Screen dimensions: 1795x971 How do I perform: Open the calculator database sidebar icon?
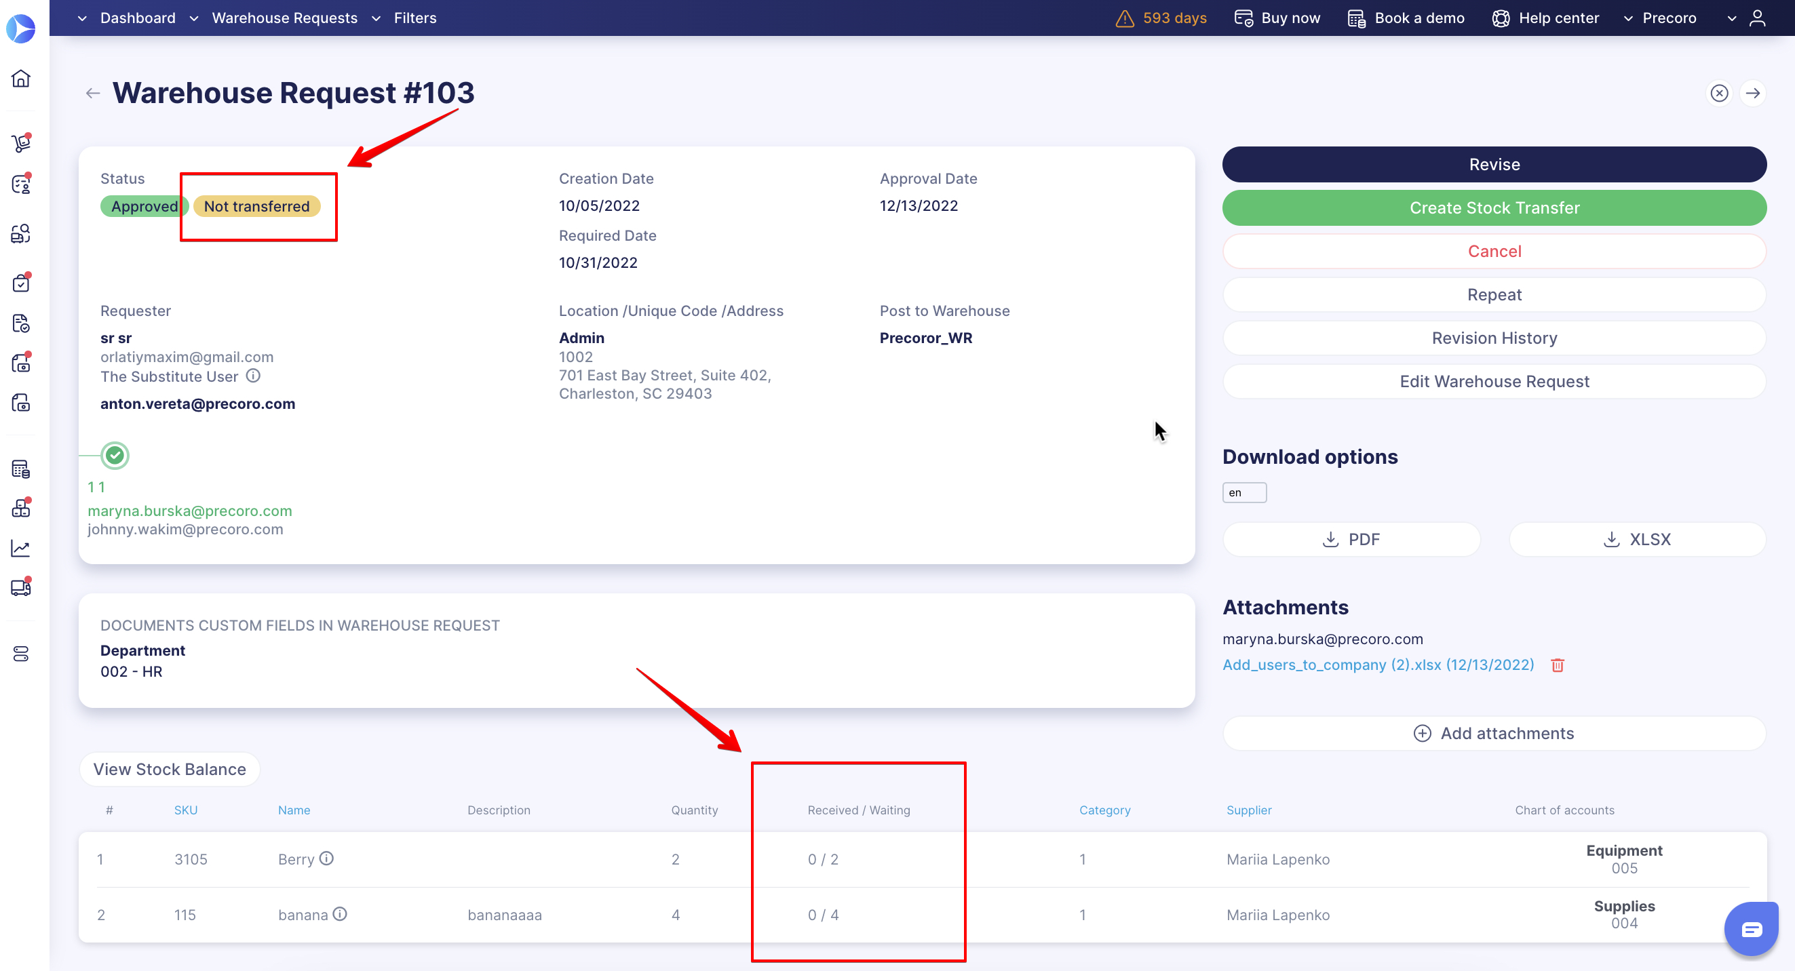pyautogui.click(x=21, y=469)
